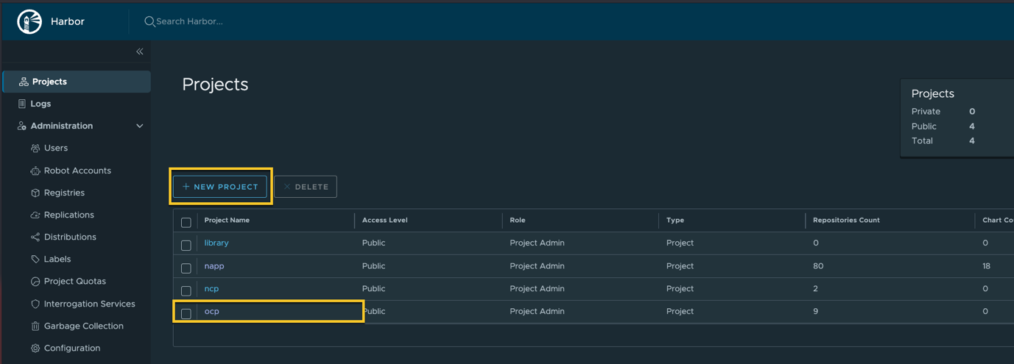The height and width of the screenshot is (364, 1014).
Task: Click the search magnifier icon
Action: tap(149, 22)
